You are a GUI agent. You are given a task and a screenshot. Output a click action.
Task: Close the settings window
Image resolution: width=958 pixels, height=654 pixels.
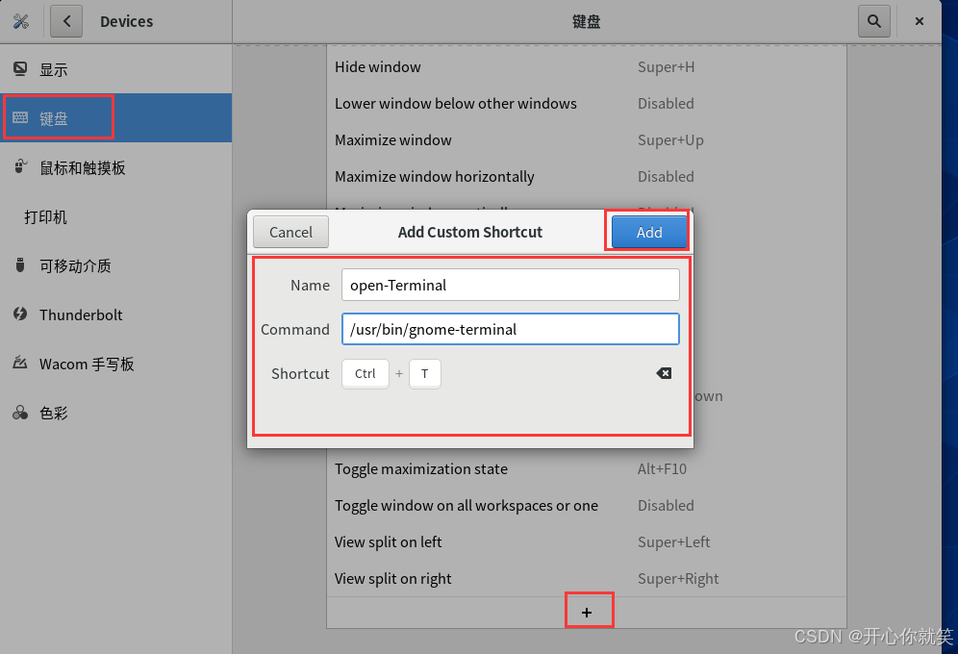click(919, 21)
